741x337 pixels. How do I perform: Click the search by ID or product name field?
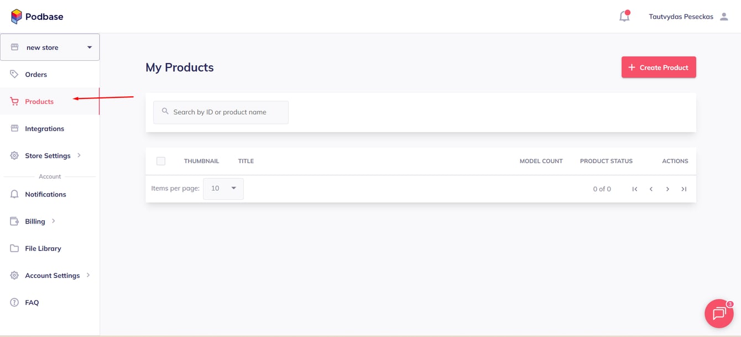[x=221, y=112]
